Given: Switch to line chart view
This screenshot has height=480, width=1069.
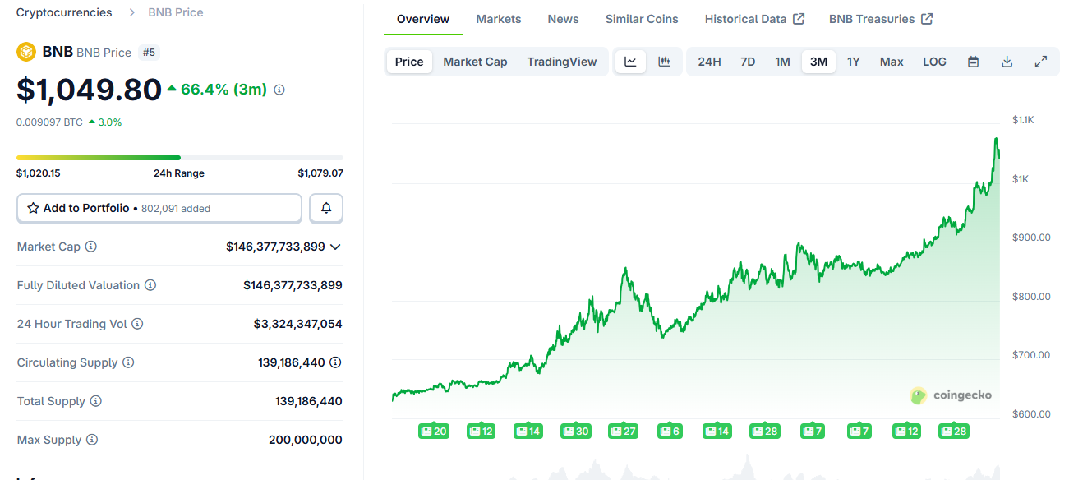Looking at the screenshot, I should pos(630,62).
